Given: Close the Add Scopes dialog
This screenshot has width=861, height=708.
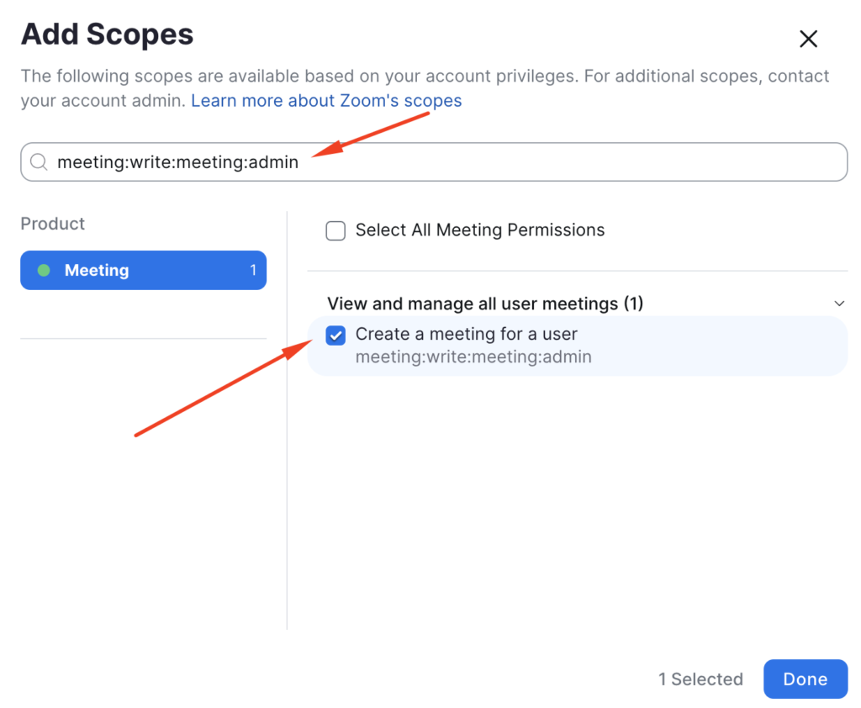Looking at the screenshot, I should (808, 39).
